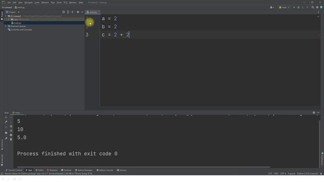324x182 pixels.
Task: Open the Refactor menu
Action: pos(45,3)
